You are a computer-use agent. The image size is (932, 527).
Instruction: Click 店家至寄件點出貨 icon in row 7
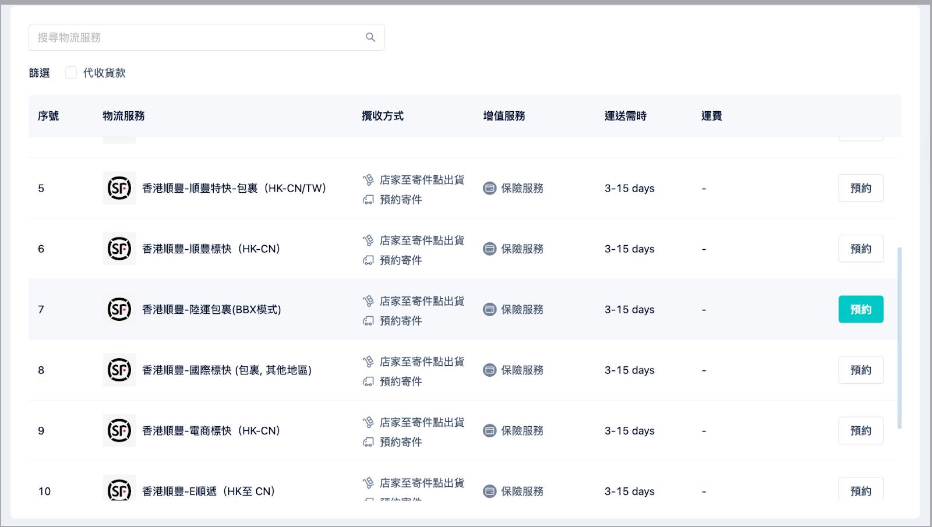(368, 301)
